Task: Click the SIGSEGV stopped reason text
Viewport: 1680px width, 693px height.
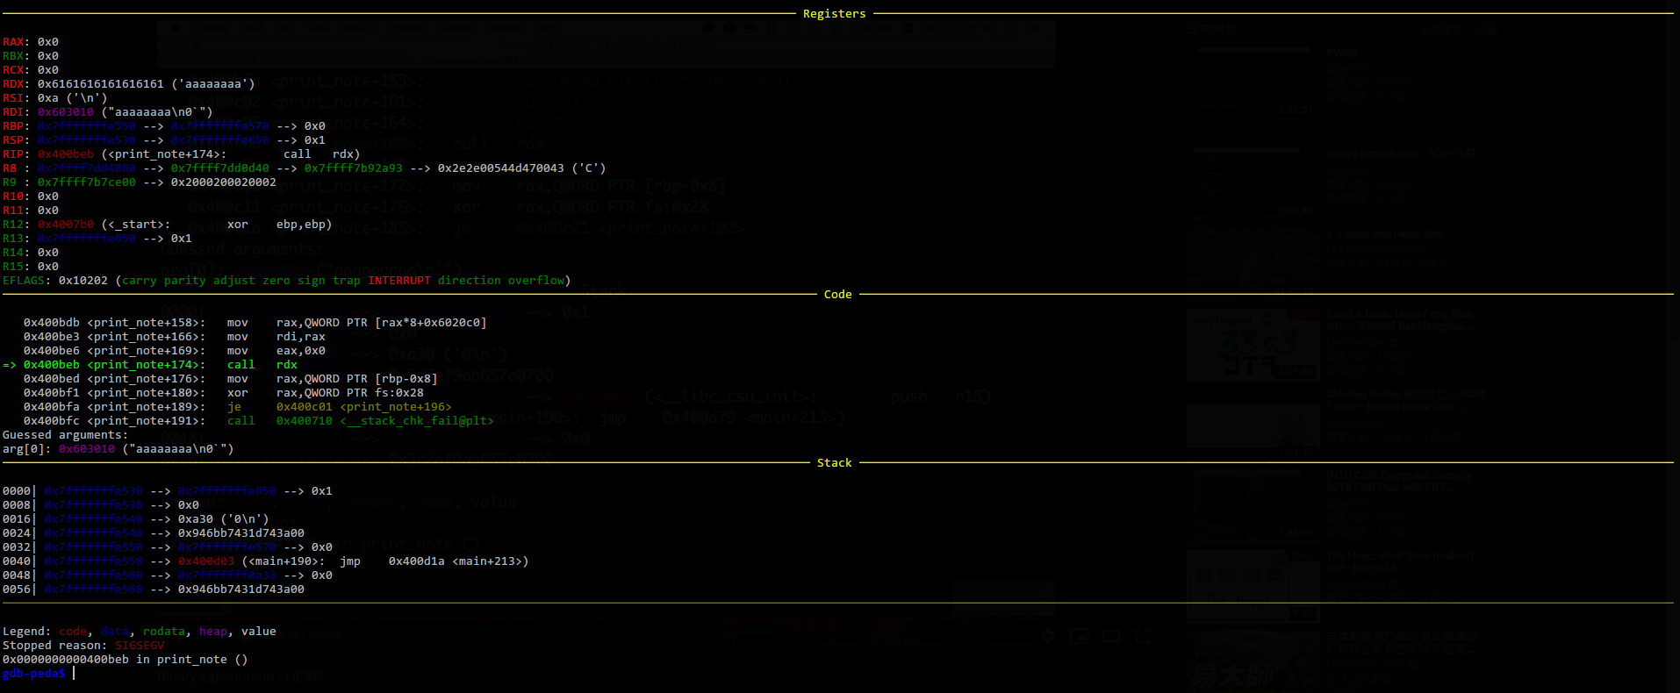Action: point(139,646)
